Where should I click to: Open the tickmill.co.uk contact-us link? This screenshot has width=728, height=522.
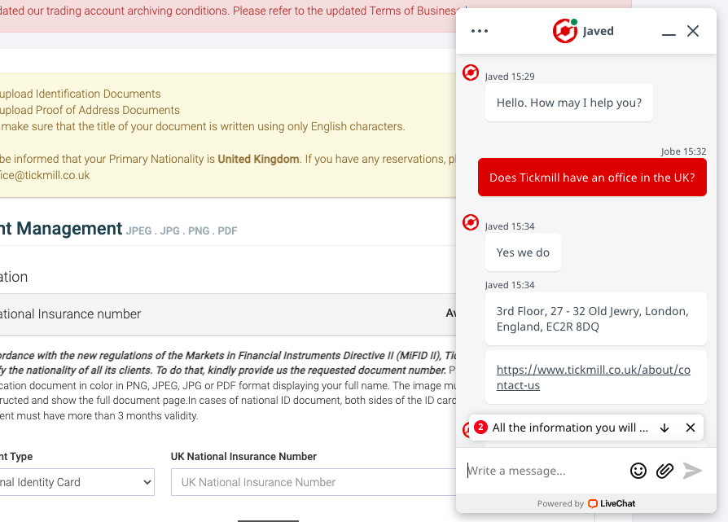coord(594,377)
